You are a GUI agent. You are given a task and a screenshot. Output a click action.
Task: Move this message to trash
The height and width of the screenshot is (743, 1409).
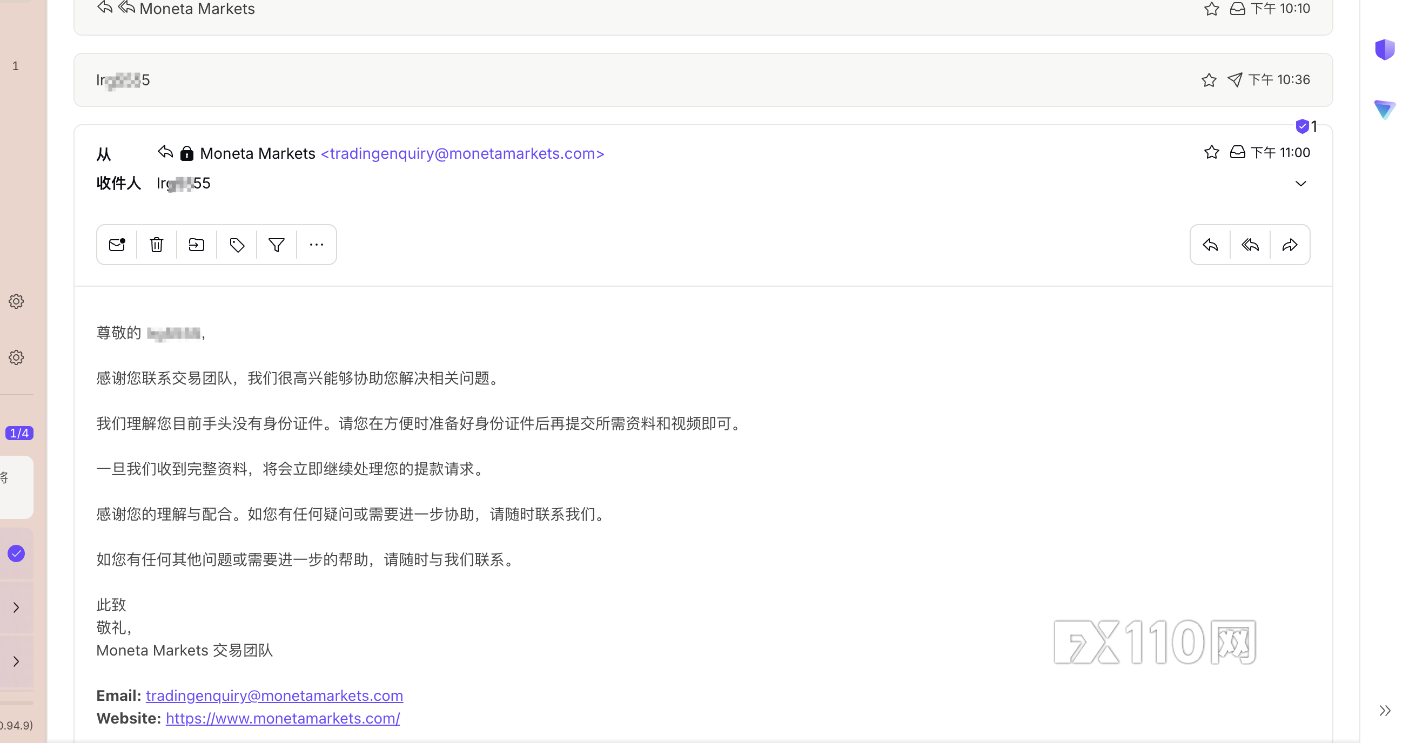click(x=157, y=245)
